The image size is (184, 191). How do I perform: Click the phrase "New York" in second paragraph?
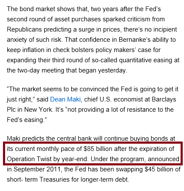(x=38, y=110)
